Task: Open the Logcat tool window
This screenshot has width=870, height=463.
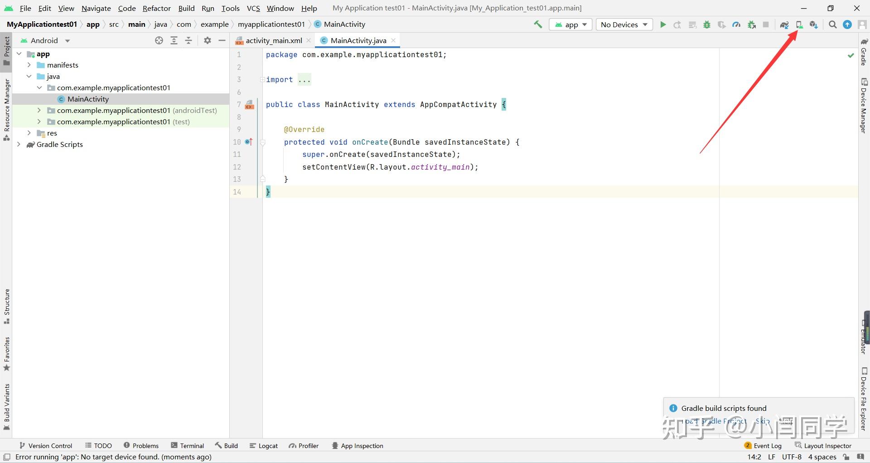Action: [x=264, y=446]
